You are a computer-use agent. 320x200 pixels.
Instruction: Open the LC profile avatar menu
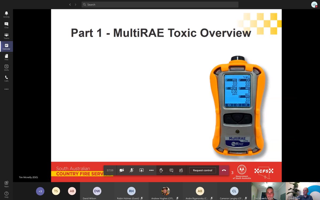[314, 5]
